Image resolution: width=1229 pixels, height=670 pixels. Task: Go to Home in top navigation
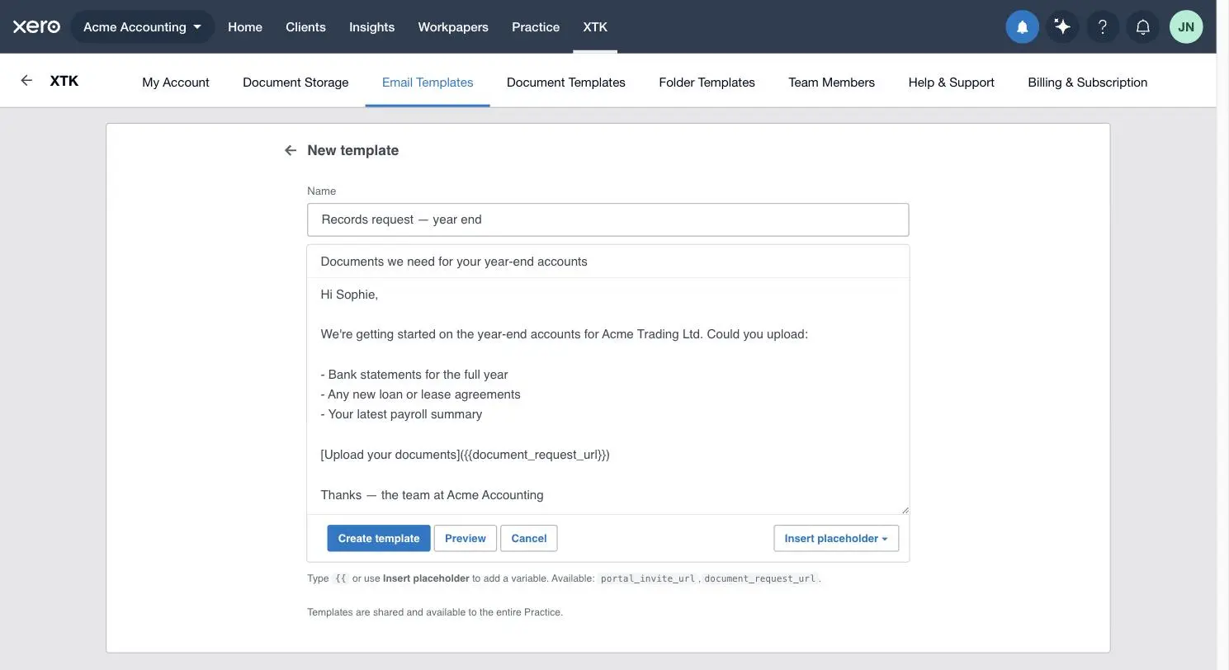245,27
